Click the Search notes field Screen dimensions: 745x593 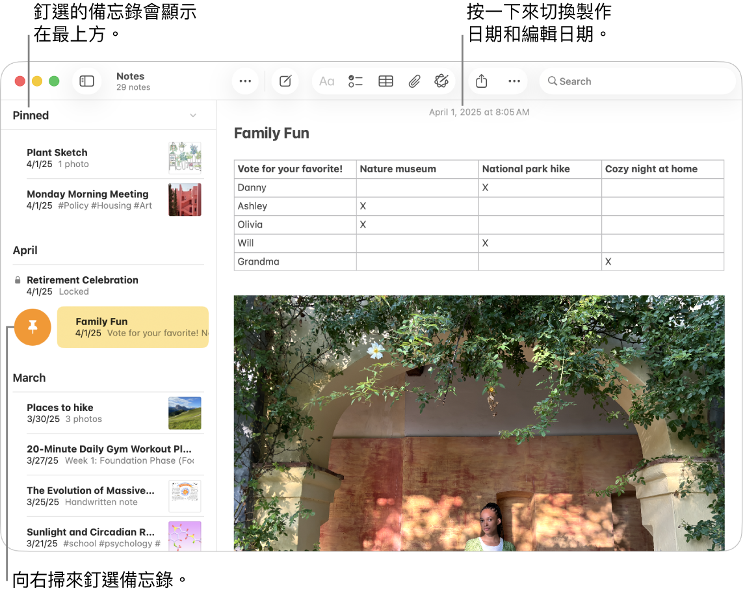[x=637, y=81]
